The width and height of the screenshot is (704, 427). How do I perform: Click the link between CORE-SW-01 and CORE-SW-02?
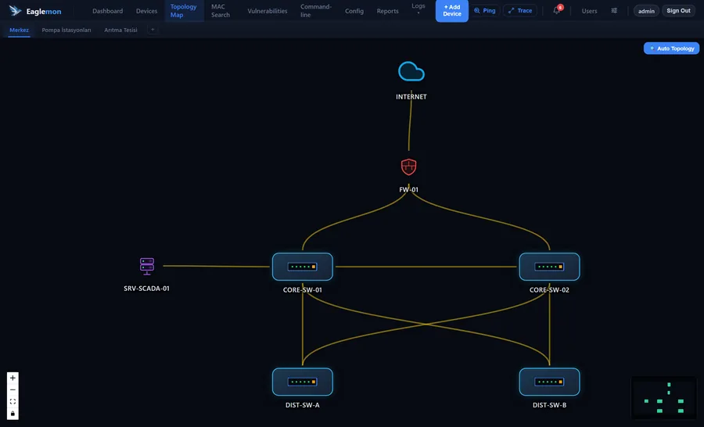(x=426, y=267)
